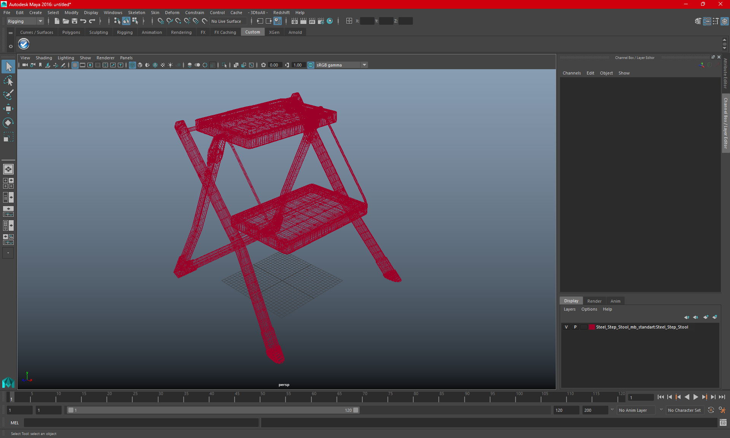Activate the Scale tool

(x=8, y=136)
